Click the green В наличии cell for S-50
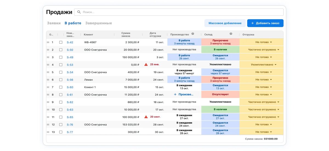The image size is (329, 151). 220,50
